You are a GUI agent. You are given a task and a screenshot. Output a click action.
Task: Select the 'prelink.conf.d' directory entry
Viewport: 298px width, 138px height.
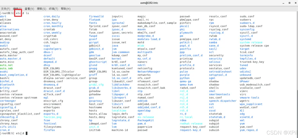tap(191, 55)
